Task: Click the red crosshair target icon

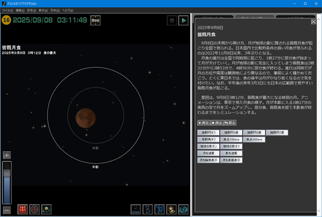Action: click(x=34, y=209)
